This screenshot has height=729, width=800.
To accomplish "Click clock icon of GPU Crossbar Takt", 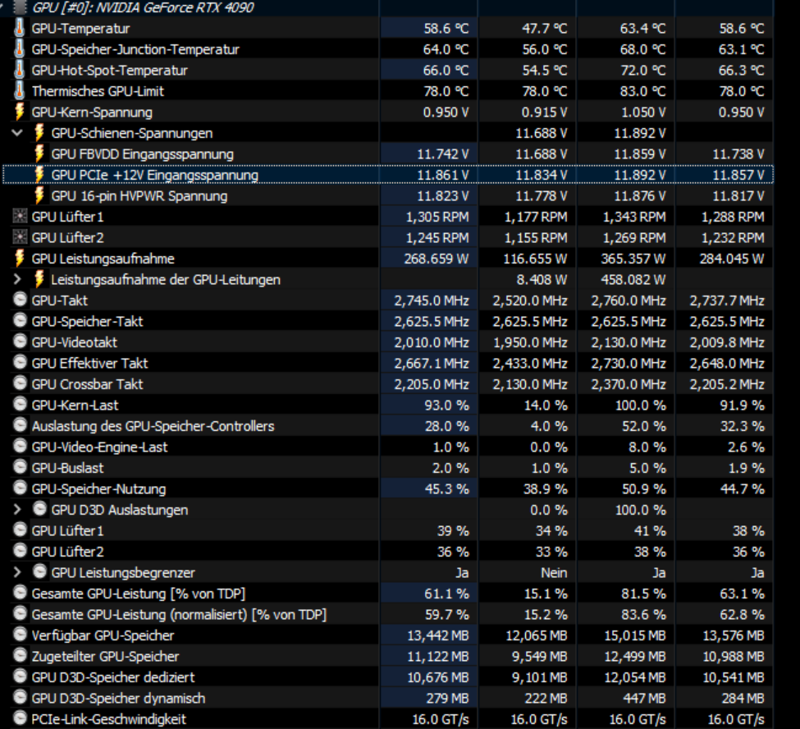I will point(20,383).
